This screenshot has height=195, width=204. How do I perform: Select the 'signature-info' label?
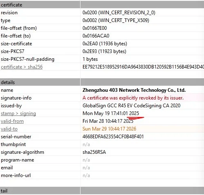16,98
